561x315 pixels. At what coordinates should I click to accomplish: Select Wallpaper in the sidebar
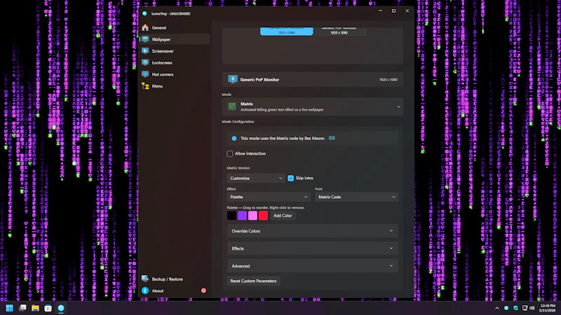pos(175,39)
